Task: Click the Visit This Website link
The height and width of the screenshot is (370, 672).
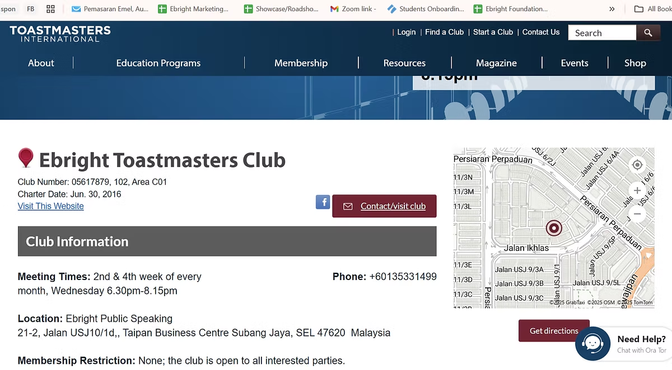Action: pyautogui.click(x=50, y=206)
